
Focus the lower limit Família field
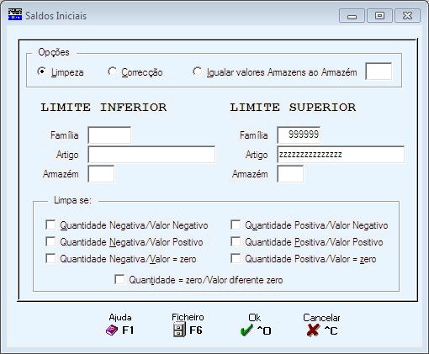(109, 135)
